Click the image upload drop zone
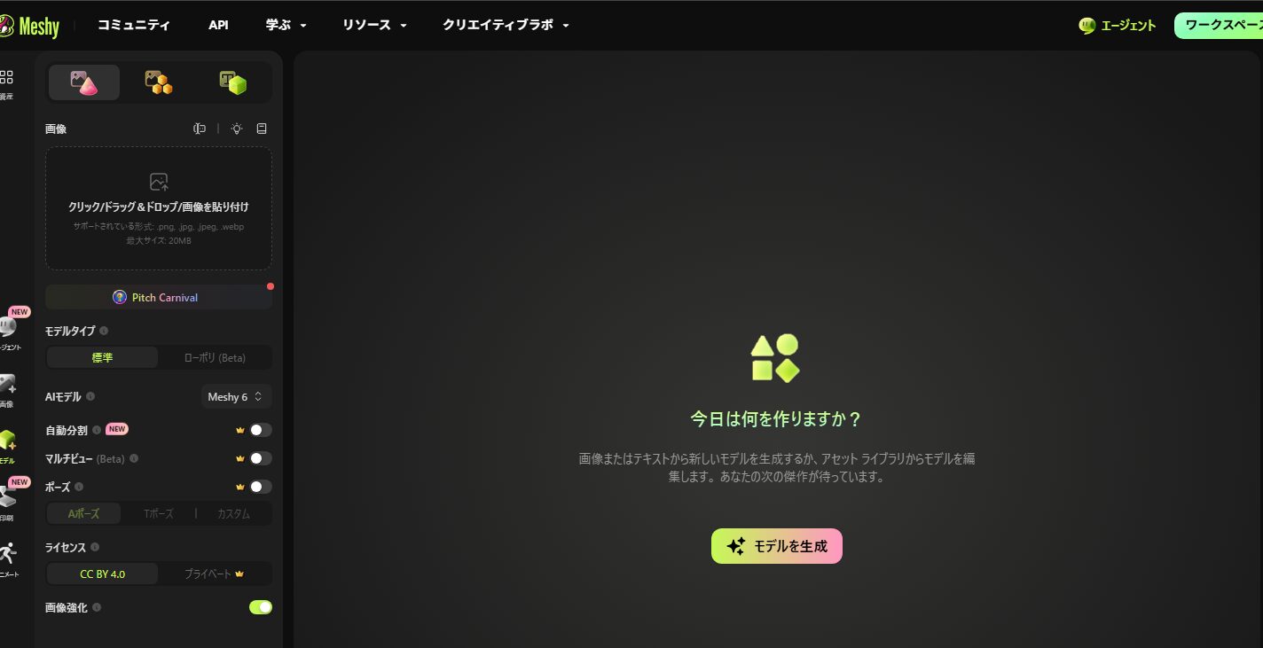This screenshot has width=1263, height=648. point(159,208)
